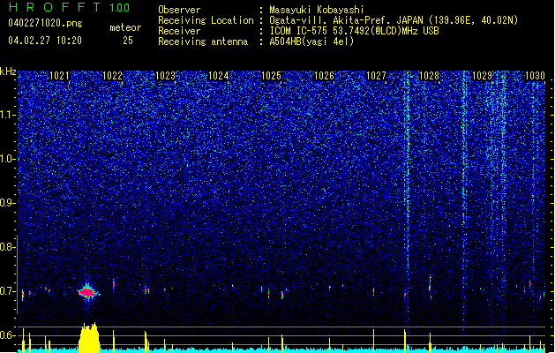Screen dimensions: 555x353
Task: Click the 1.1 kHz frequency label
Action: (8, 115)
